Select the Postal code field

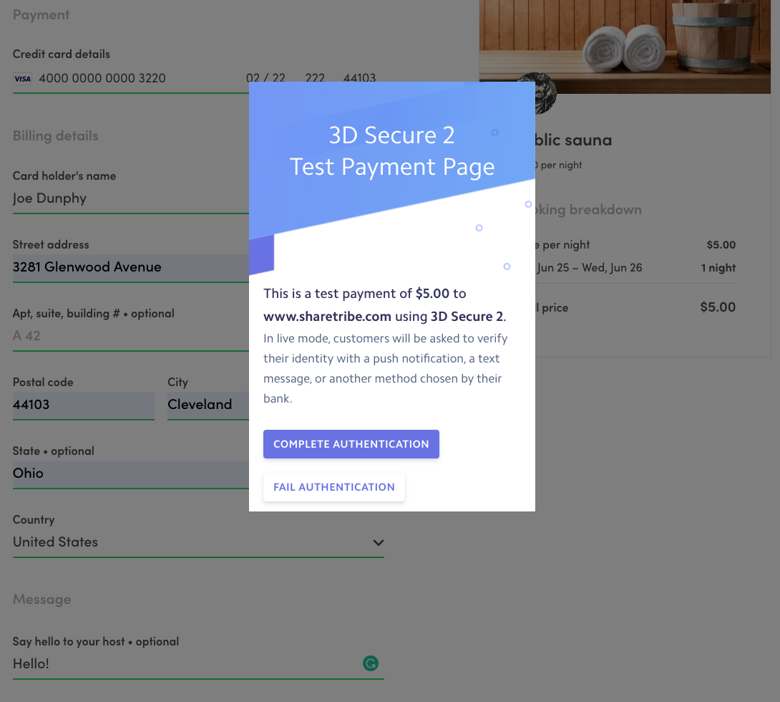pyautogui.click(x=83, y=405)
